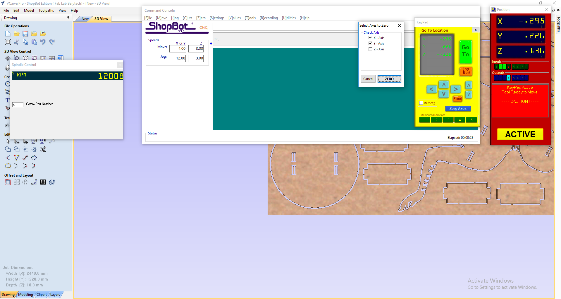Undo the last action
The width and height of the screenshot is (561, 299).
click(43, 42)
